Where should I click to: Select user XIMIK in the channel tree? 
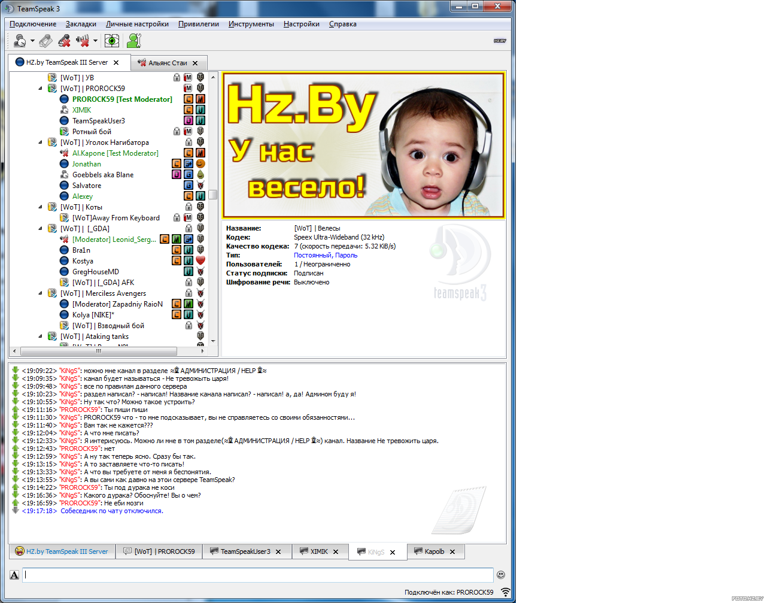(x=82, y=110)
